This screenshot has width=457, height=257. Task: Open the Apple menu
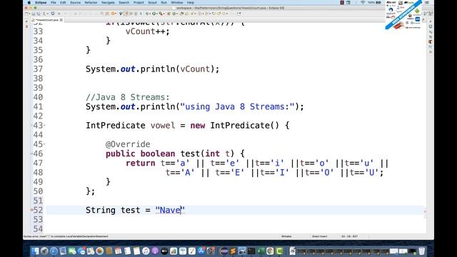pyautogui.click(x=29, y=2)
